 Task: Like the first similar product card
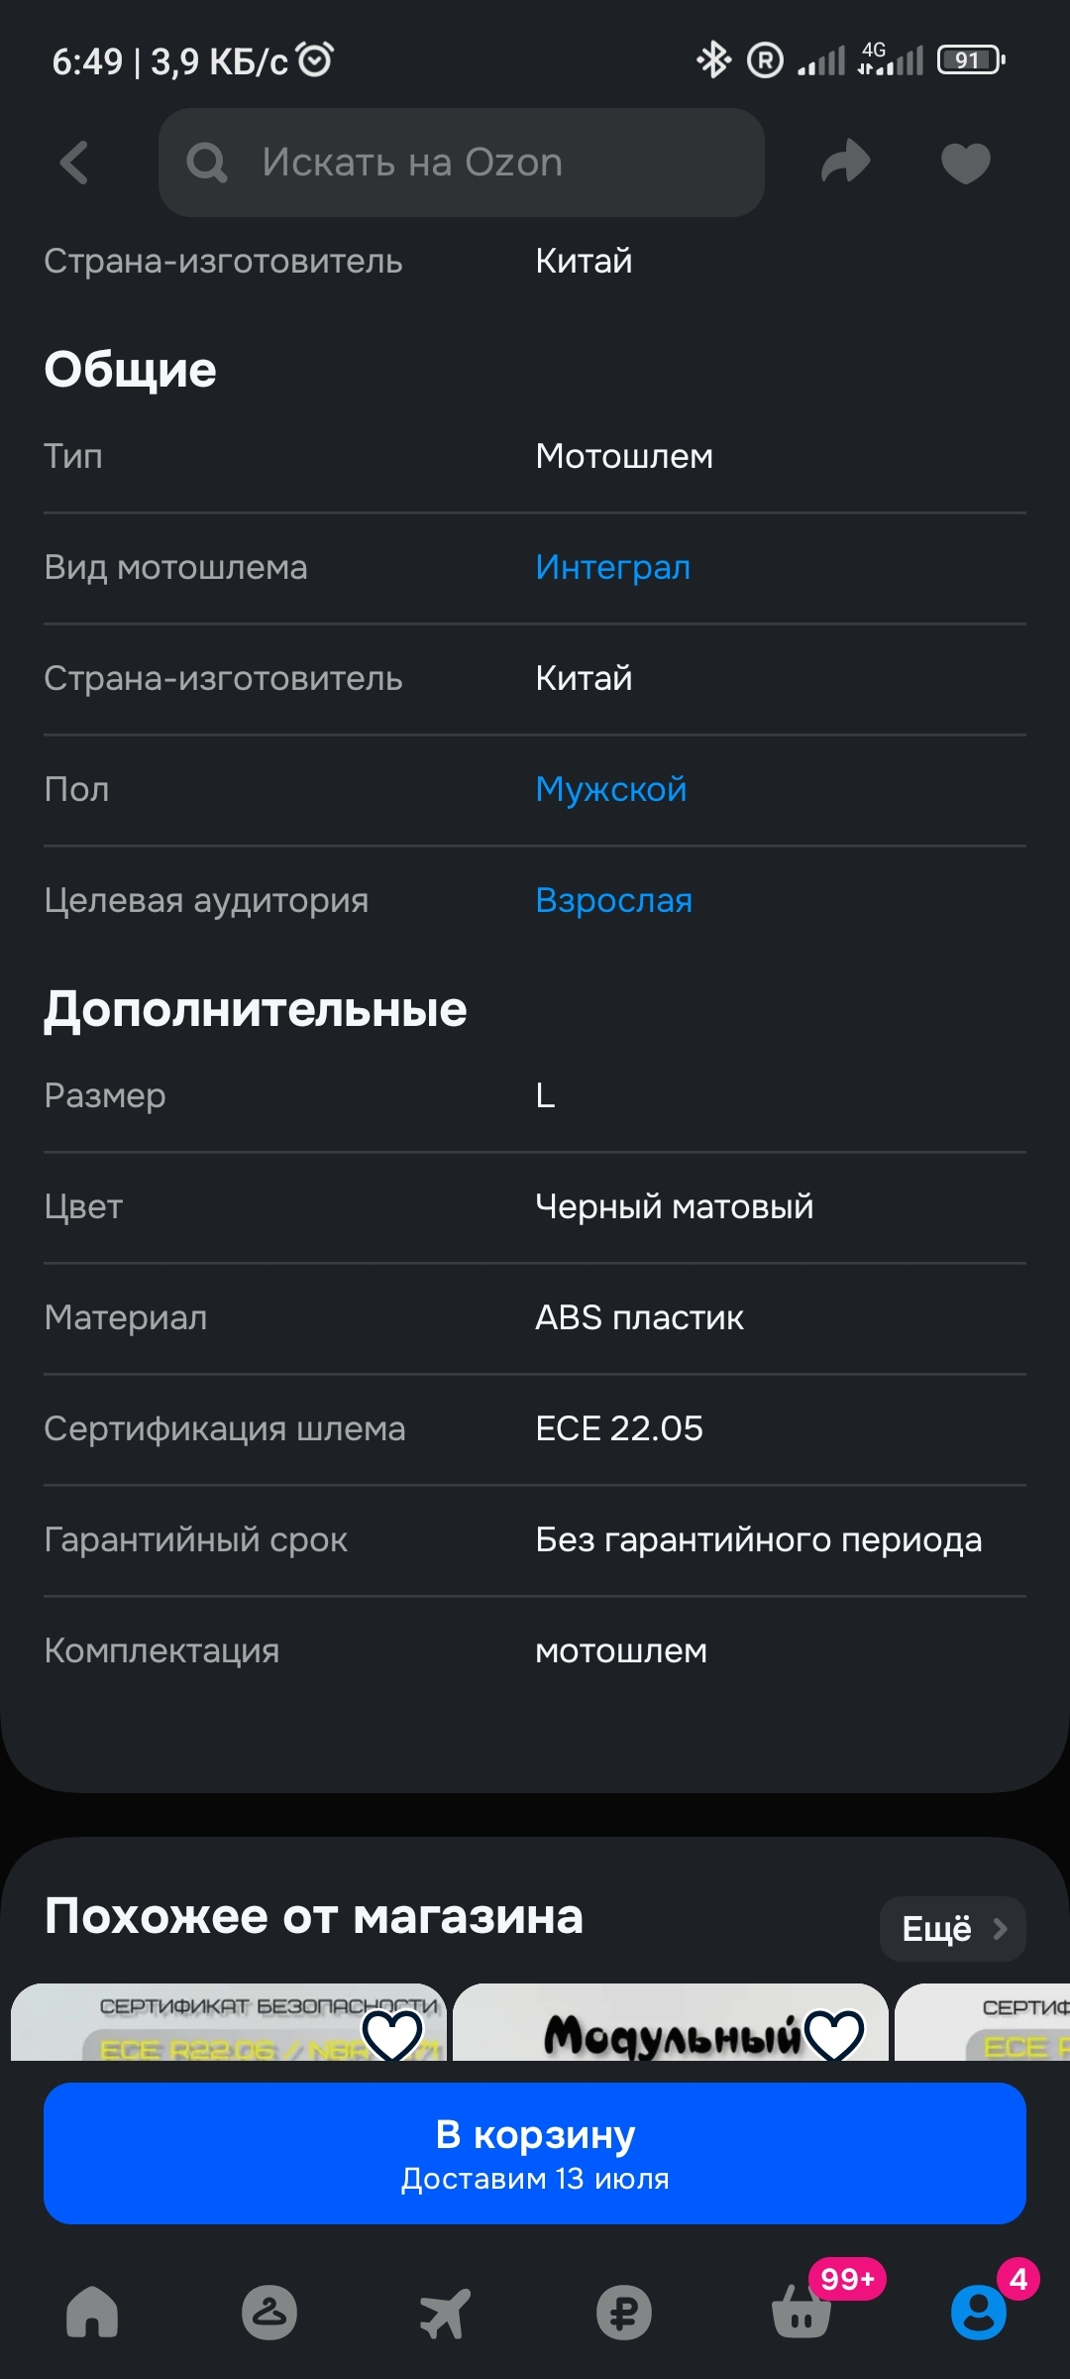click(393, 2032)
